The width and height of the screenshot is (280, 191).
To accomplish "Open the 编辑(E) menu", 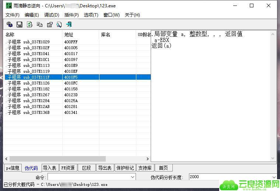I will 32,15.
